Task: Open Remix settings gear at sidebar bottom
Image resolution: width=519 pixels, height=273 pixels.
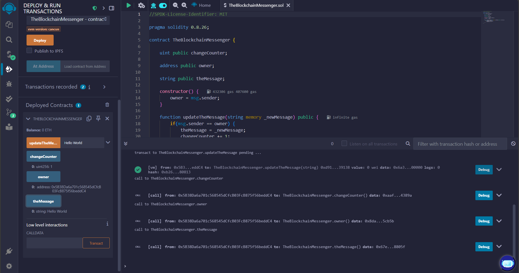Action: point(9,266)
